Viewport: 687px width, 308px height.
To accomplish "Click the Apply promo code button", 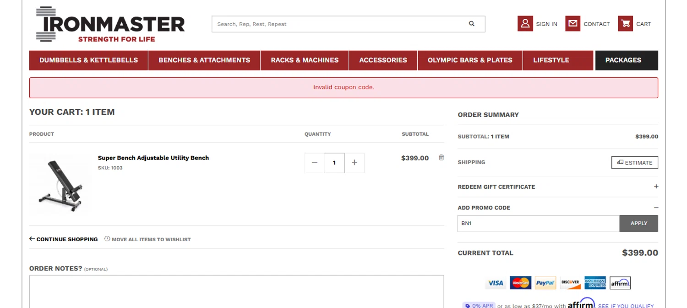I will coord(639,223).
